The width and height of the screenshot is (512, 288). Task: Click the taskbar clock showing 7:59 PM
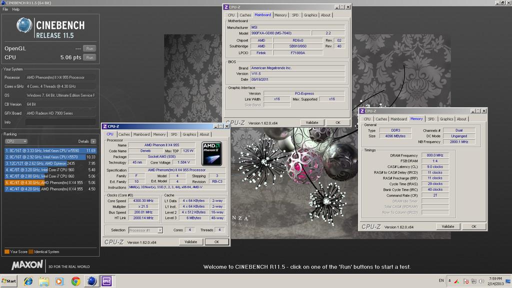click(495, 281)
